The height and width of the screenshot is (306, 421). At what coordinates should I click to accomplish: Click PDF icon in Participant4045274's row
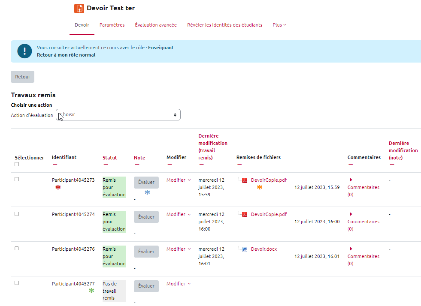245,215
